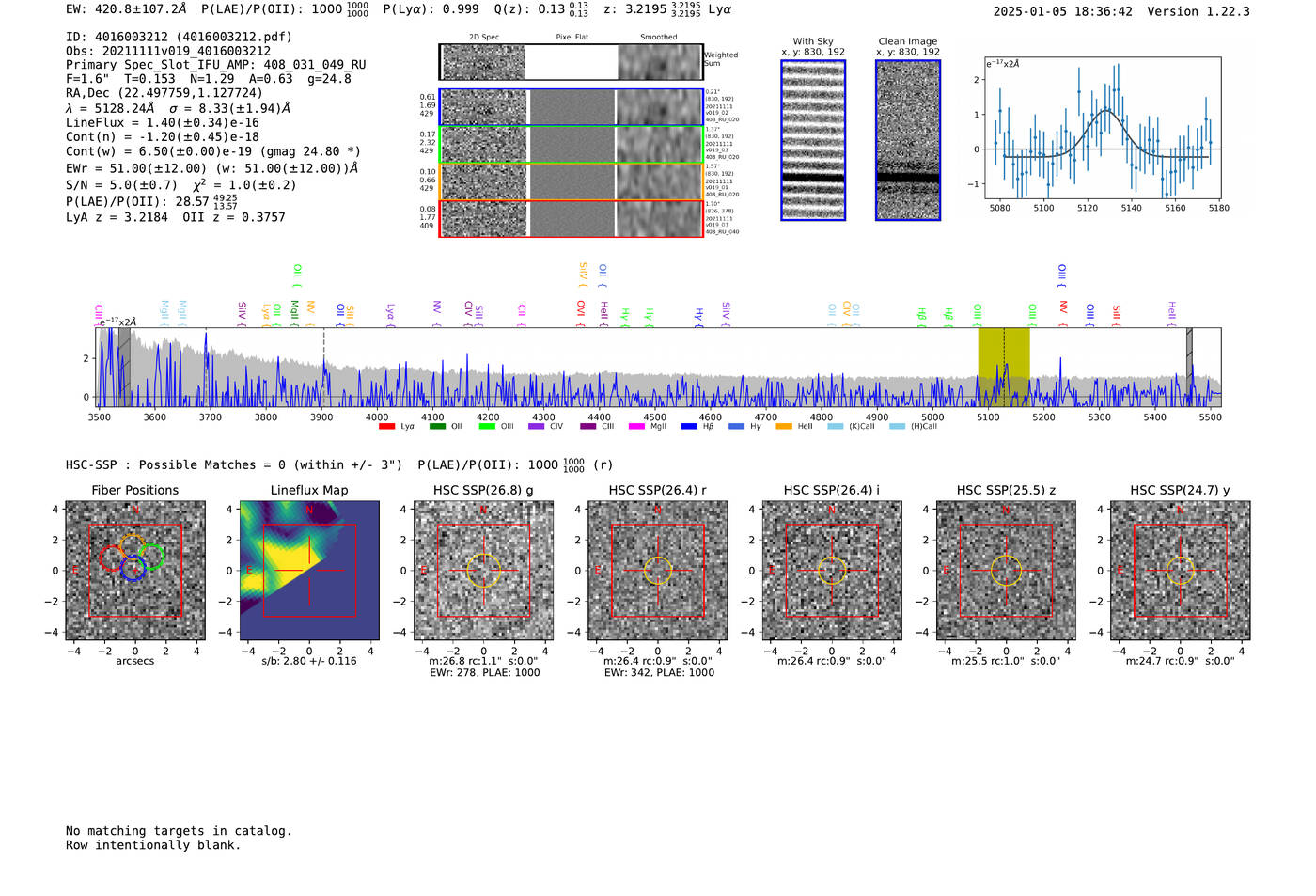Image resolution: width=1316 pixels, height=896 pixels.
Task: Click the EWr: 278, PLAE: 1000 caption
Action: pyautogui.click(x=484, y=673)
